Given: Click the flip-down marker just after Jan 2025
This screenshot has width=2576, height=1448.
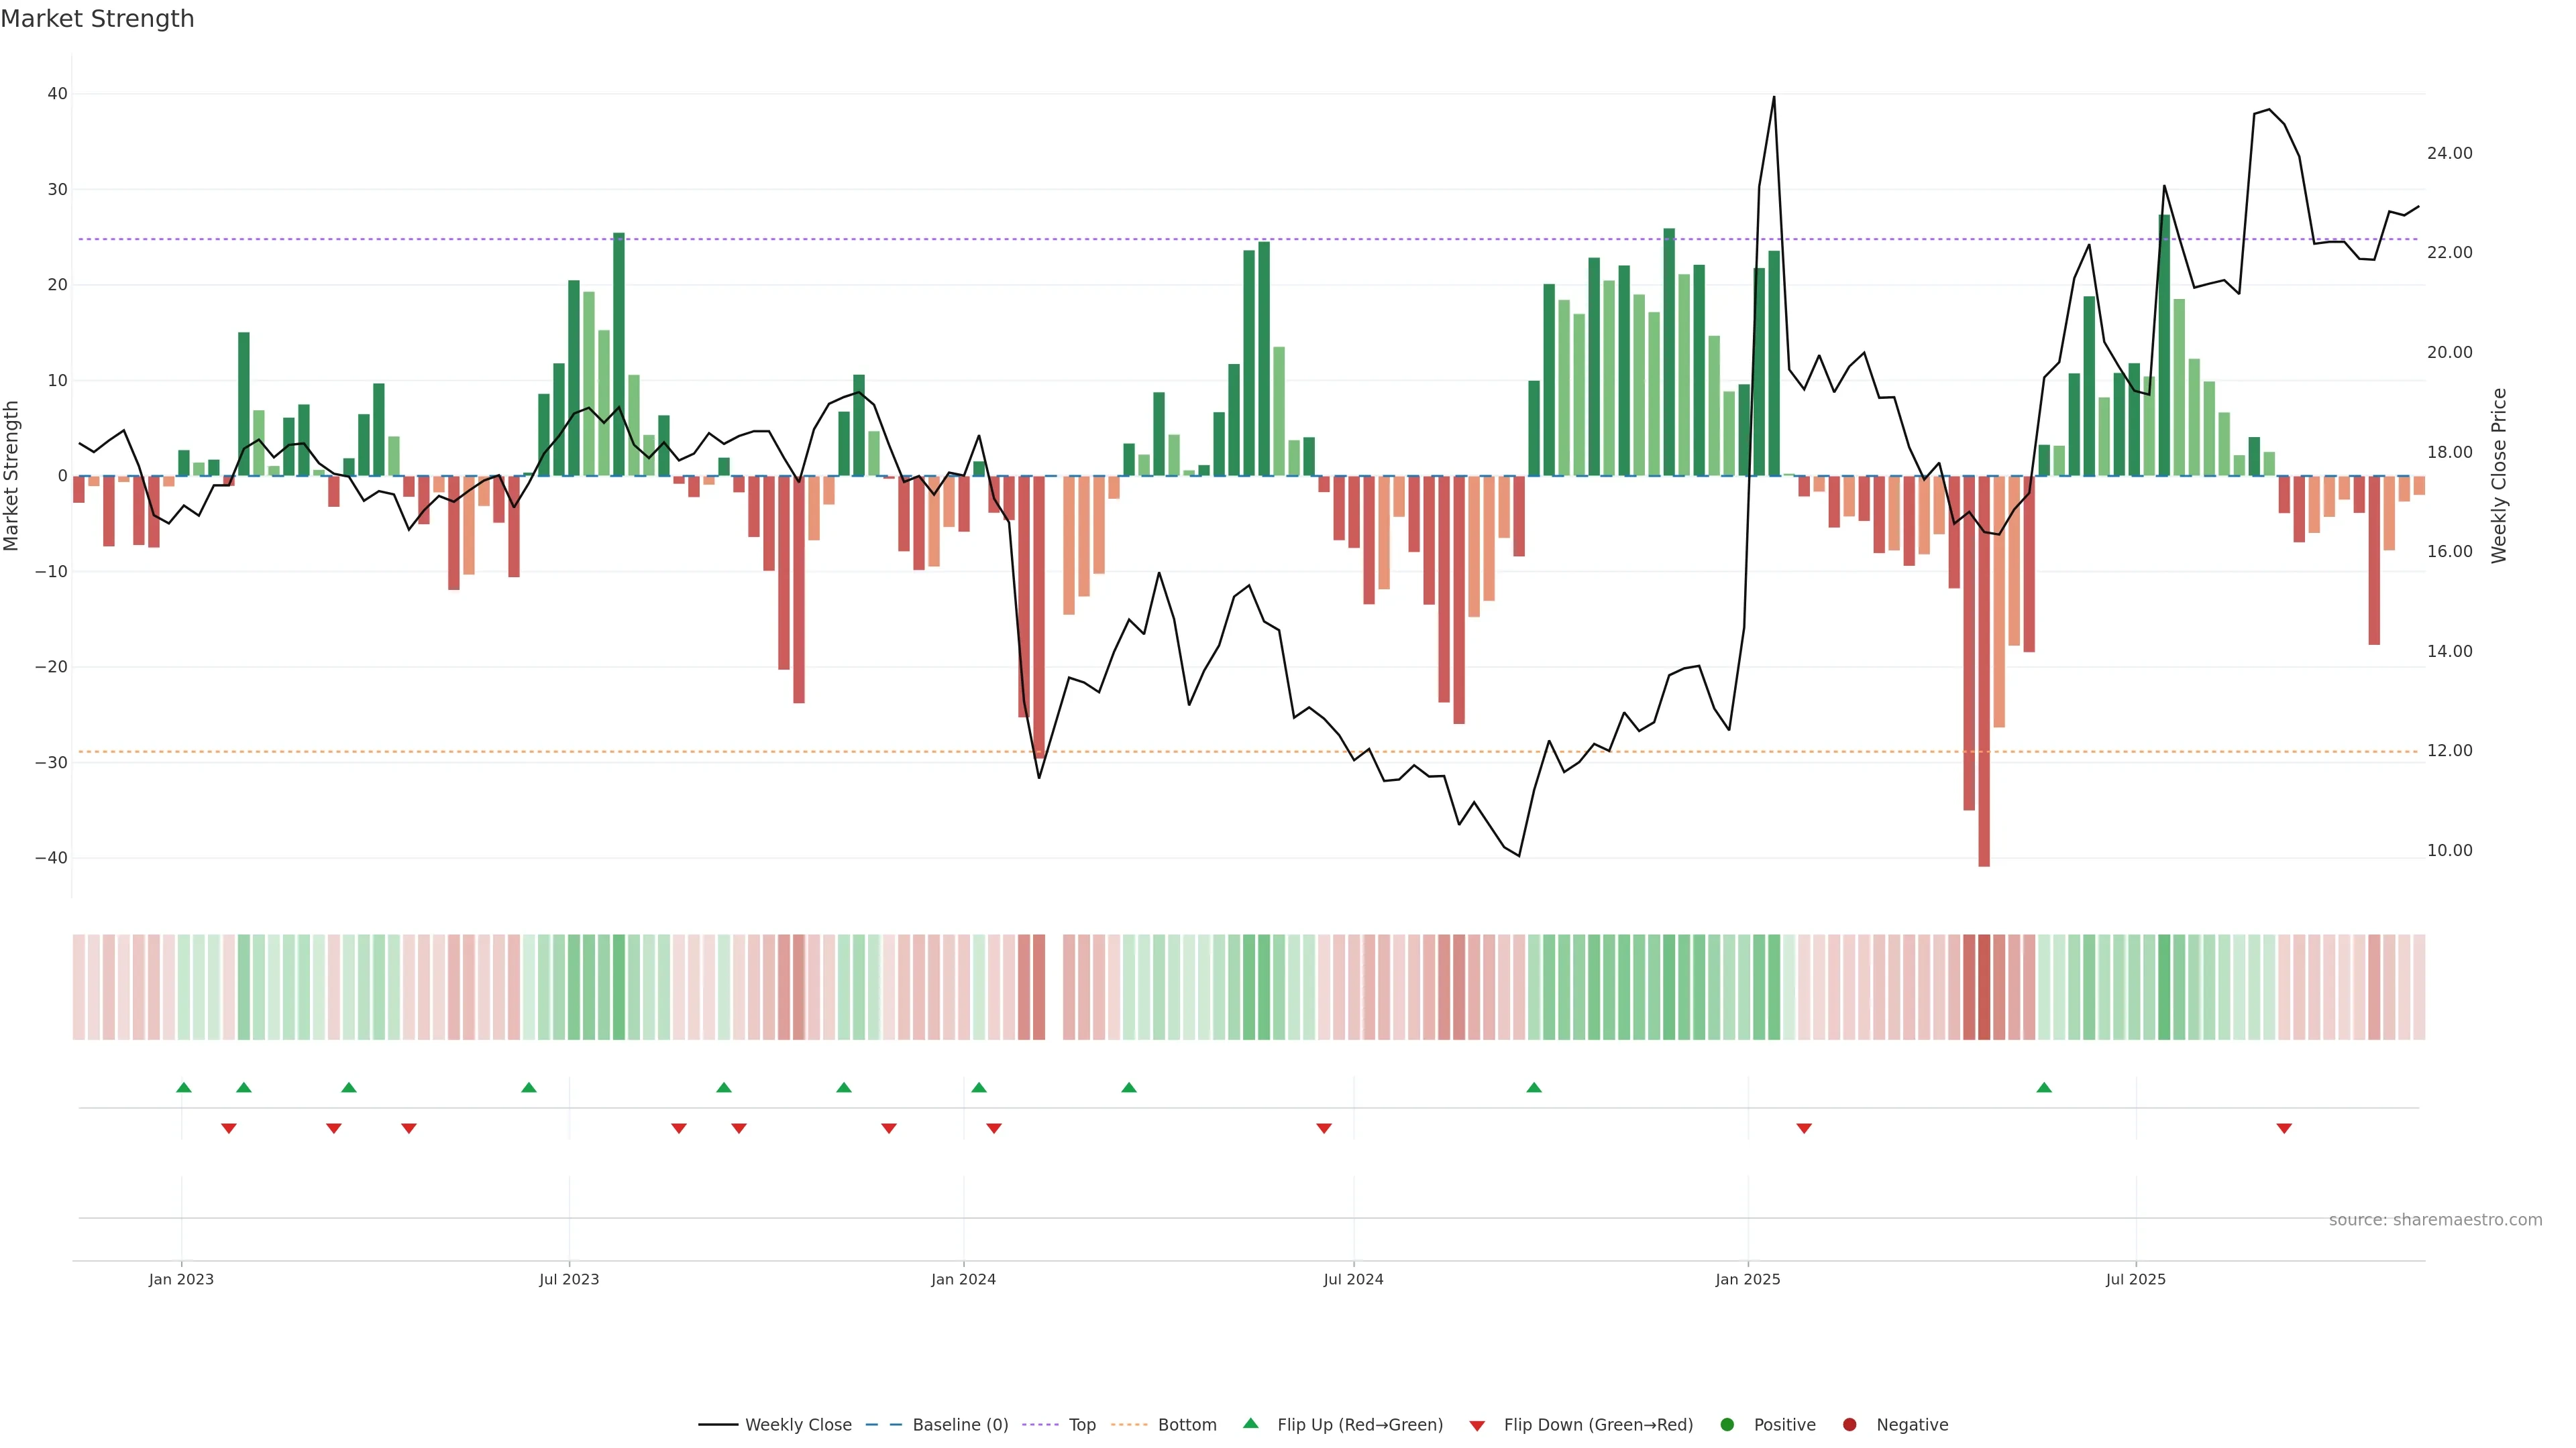Looking at the screenshot, I should click(1804, 1128).
